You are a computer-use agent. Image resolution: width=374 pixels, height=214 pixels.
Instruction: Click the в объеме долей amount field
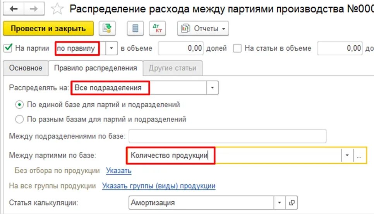pos(180,48)
